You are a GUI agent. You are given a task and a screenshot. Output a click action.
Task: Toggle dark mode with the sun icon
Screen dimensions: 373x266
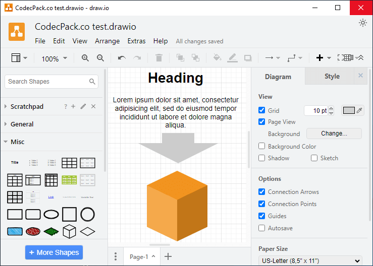[363, 23]
